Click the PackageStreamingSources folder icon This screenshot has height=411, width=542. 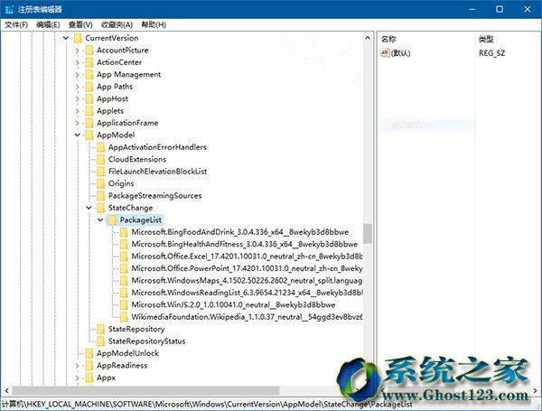tap(100, 196)
